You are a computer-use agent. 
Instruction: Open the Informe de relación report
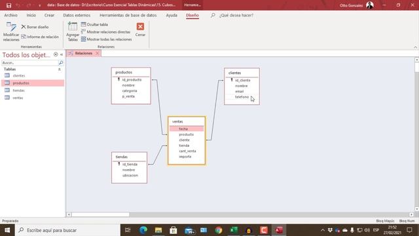click(x=40, y=37)
